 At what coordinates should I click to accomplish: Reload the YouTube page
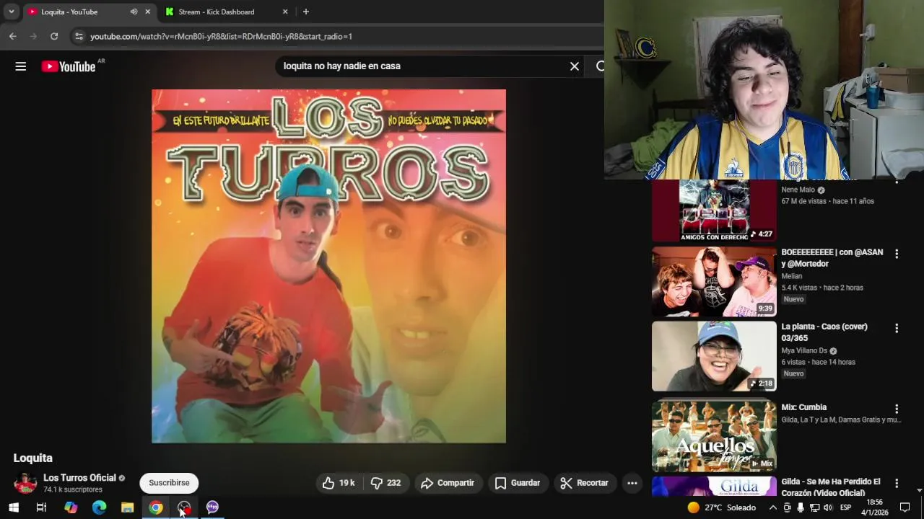click(54, 36)
